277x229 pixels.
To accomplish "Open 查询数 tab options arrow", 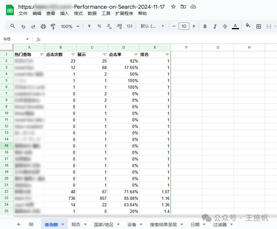I will click(63, 224).
